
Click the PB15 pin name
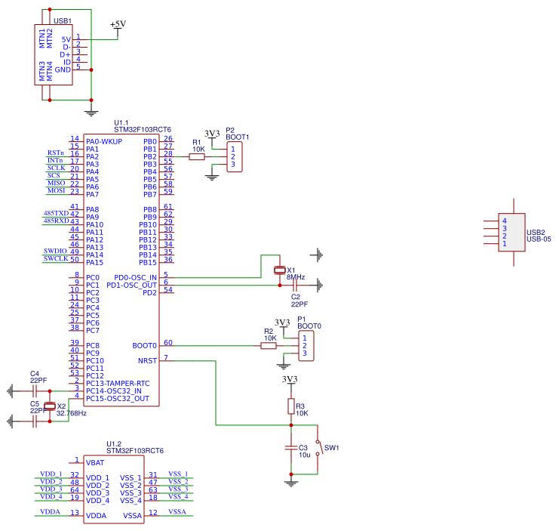[148, 263]
